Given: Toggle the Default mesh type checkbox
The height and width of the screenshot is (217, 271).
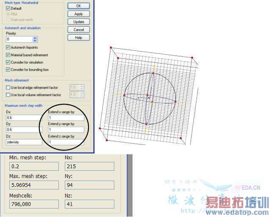Looking at the screenshot, I should pyautogui.click(x=8, y=8).
